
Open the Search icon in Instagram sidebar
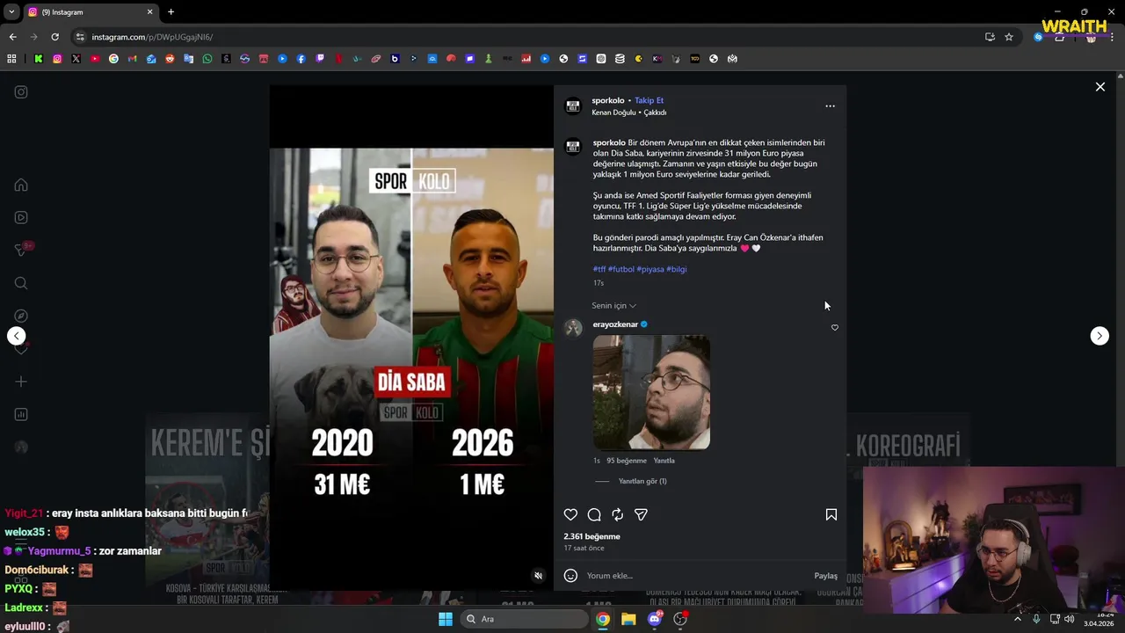[x=21, y=283]
